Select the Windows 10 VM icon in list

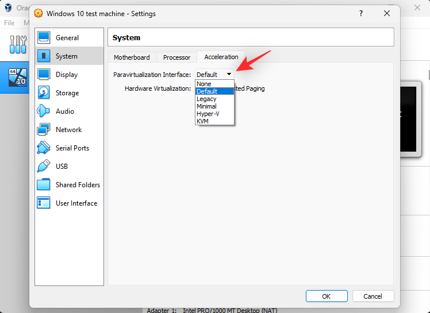18,78
